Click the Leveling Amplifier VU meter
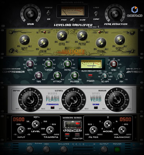 click(x=73, y=11)
